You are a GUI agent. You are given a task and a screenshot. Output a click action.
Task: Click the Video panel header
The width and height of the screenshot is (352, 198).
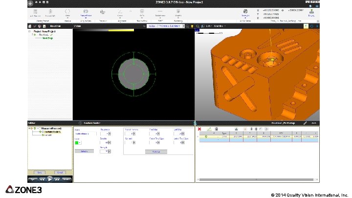(x=77, y=26)
